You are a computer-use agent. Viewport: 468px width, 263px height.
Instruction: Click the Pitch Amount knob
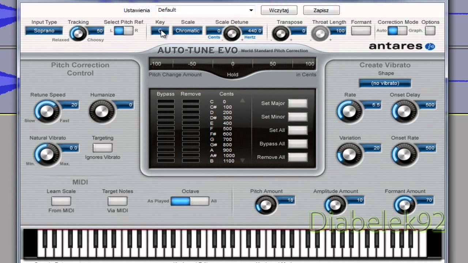[266, 205]
